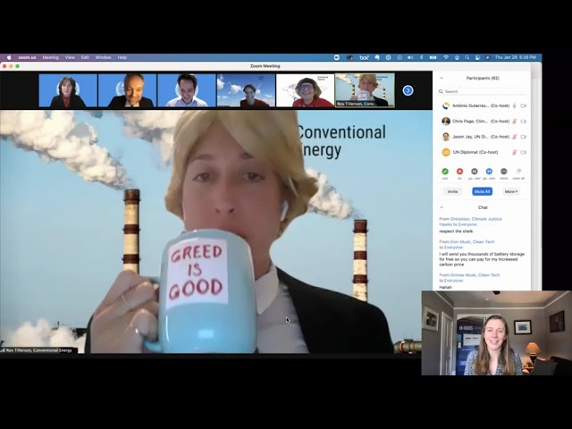This screenshot has width=572, height=429.
Task: Click Chris Page's avatar photo
Action: click(x=446, y=122)
